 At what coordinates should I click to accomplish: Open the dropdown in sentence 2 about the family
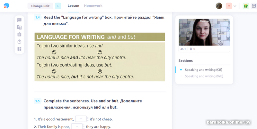point(77,126)
